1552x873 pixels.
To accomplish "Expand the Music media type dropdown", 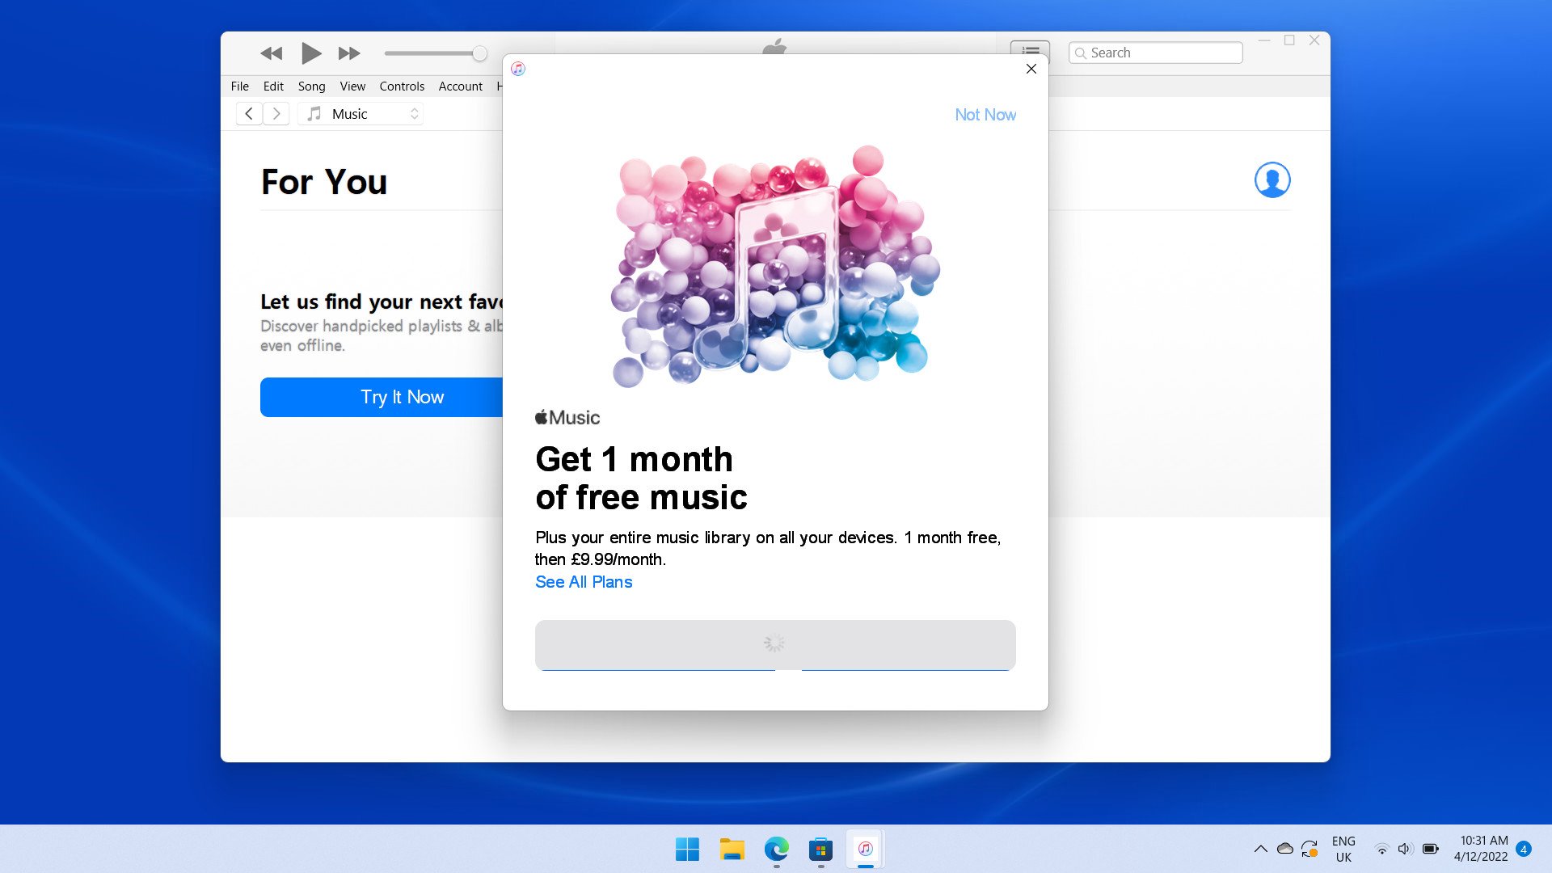I will 361,114.
